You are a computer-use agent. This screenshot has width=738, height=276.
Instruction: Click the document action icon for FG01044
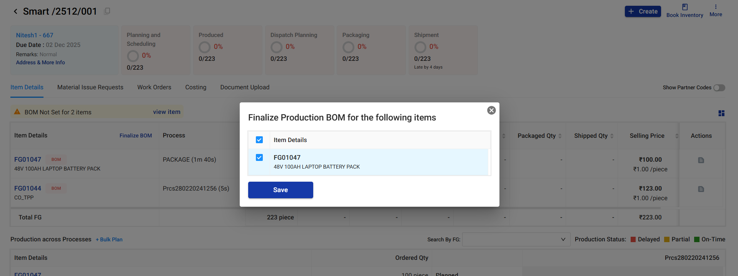[x=701, y=189]
